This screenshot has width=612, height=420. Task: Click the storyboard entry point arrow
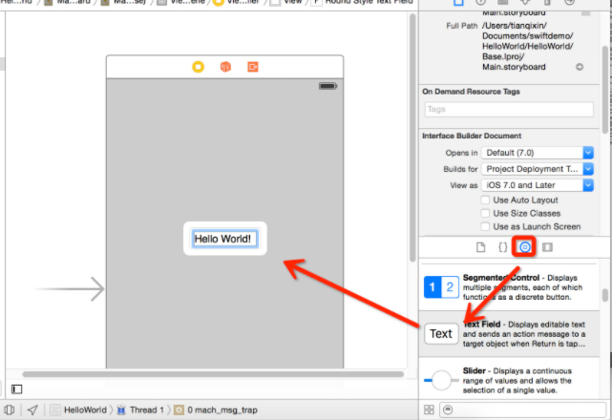[70, 289]
